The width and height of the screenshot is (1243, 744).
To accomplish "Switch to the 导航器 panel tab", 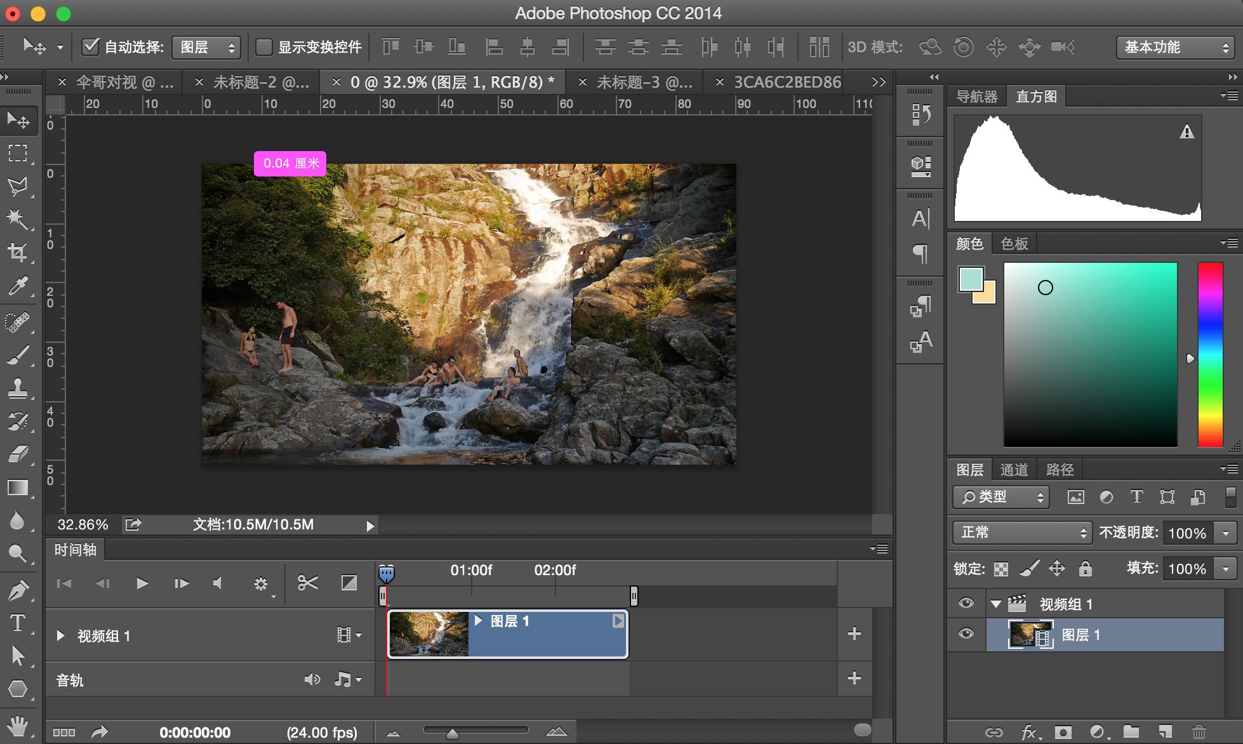I will pyautogui.click(x=976, y=96).
